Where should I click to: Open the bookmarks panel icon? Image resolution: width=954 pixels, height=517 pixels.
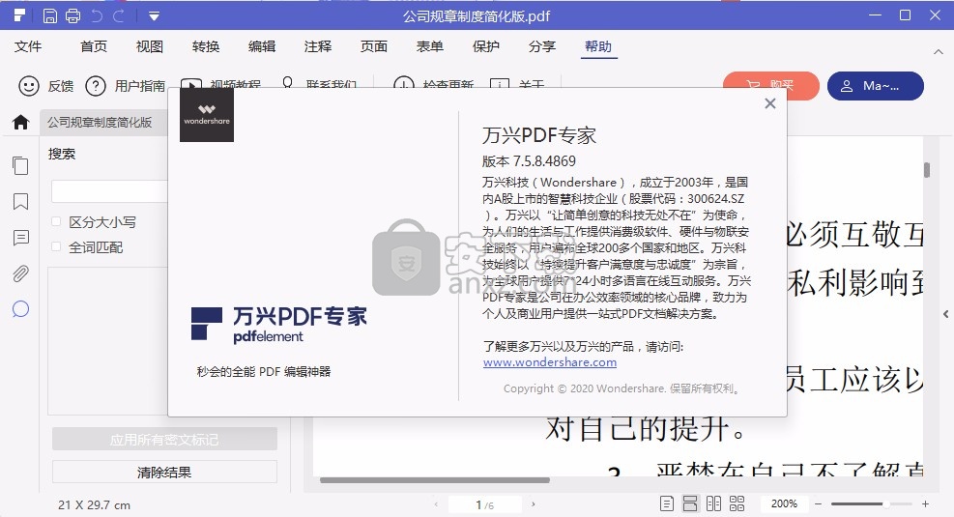pyautogui.click(x=20, y=201)
